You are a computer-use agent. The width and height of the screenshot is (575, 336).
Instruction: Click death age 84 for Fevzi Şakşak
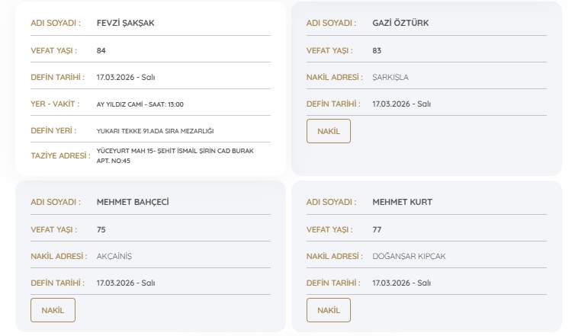101,50
